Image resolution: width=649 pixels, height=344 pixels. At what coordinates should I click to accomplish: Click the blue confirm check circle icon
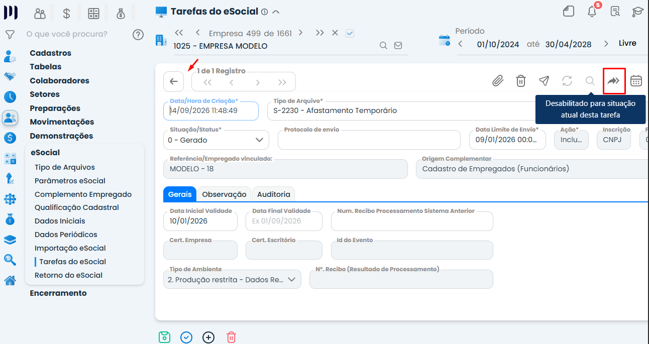(186, 337)
